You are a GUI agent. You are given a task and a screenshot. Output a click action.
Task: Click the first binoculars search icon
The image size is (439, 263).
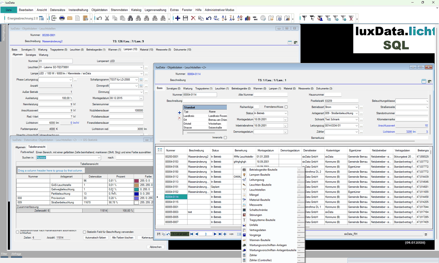[130, 18]
